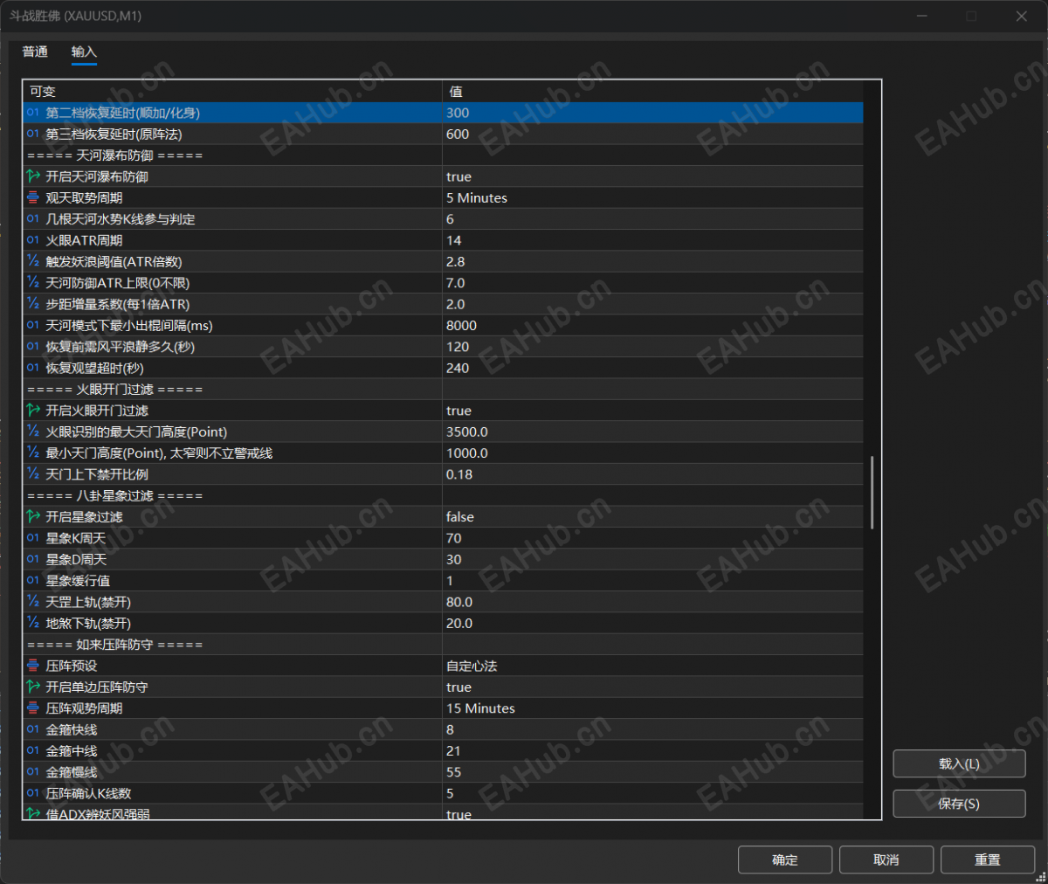Click the vertical scrollbar thumb of the inputs list

[872, 492]
